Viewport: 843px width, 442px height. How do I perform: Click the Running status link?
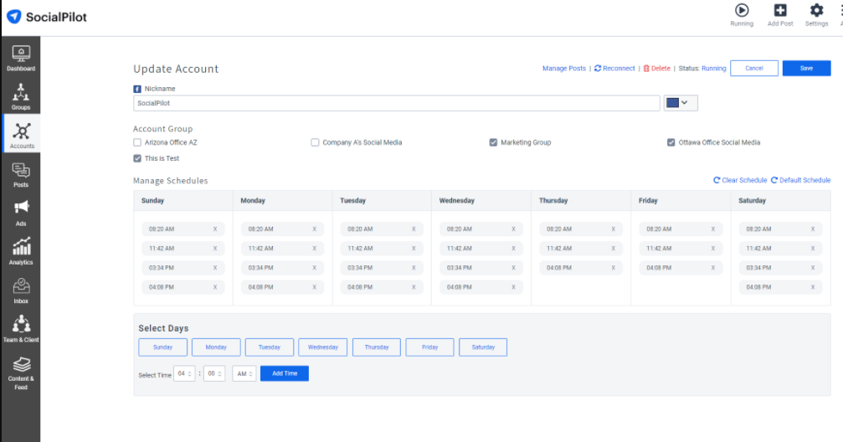(x=714, y=69)
